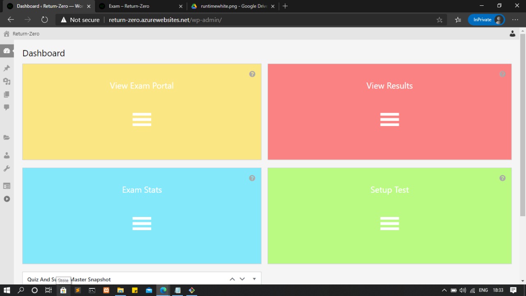Open File Explorer from taskbar
The width and height of the screenshot is (526, 296).
coord(120,290)
